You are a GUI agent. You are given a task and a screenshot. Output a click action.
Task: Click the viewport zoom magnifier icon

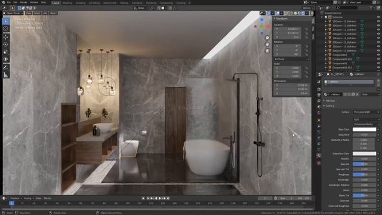click(x=267, y=38)
